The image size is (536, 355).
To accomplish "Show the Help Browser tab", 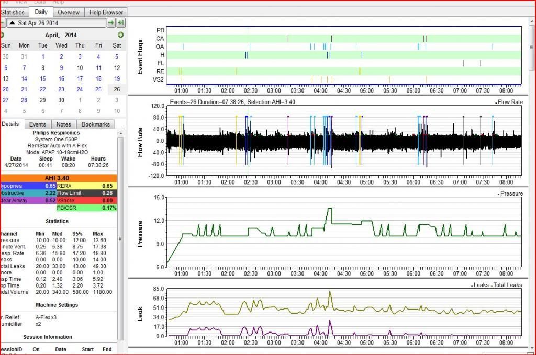I will pos(106,13).
